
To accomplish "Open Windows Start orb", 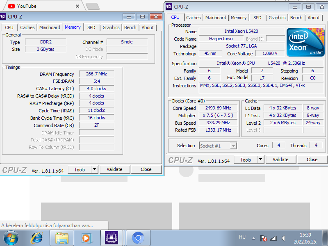I will click(x=11, y=238).
